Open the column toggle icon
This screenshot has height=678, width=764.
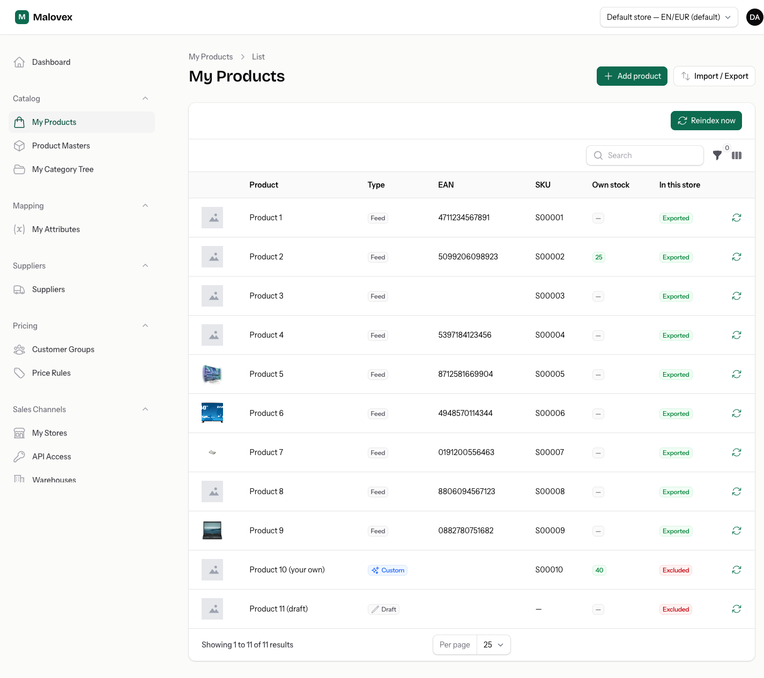(737, 155)
